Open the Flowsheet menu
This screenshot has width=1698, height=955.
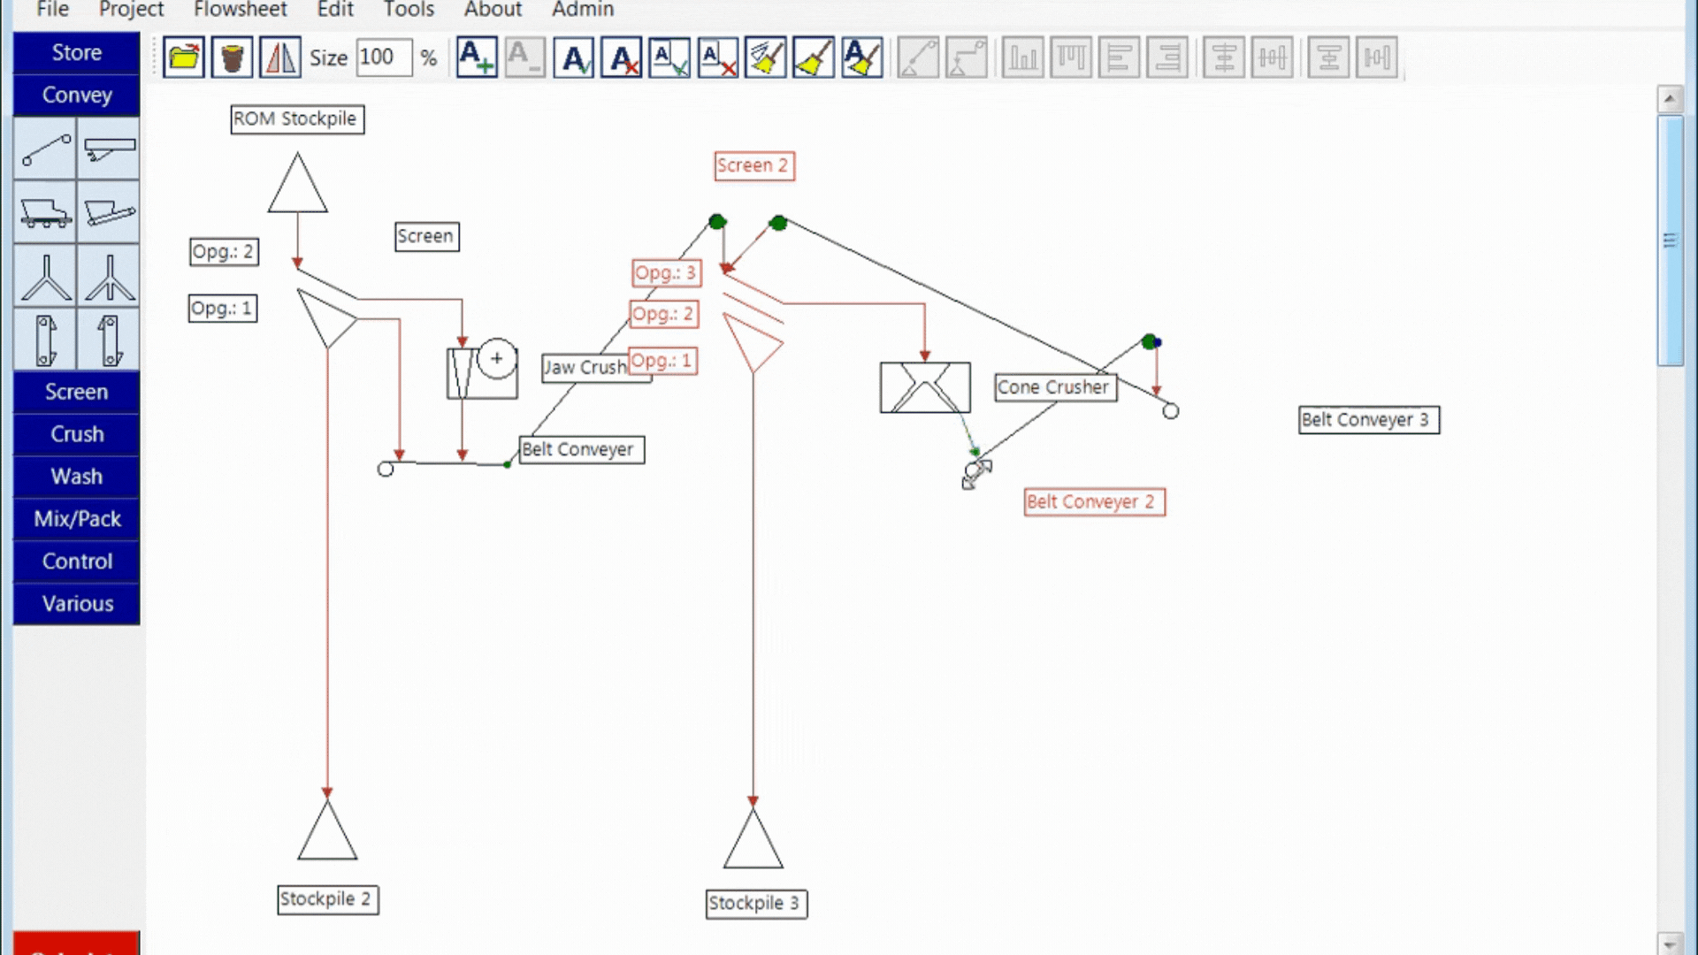(x=240, y=10)
